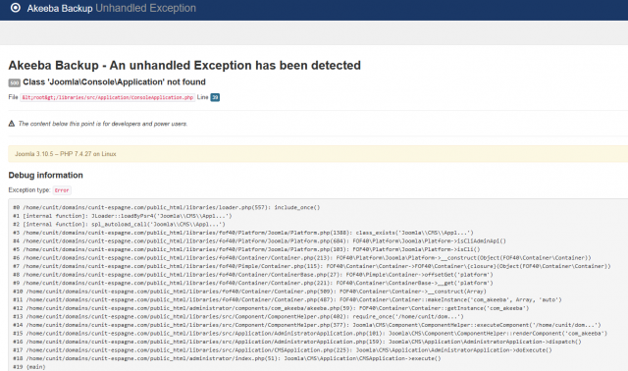
Task: Click the Akeeba Backup title text
Action: pos(60,8)
